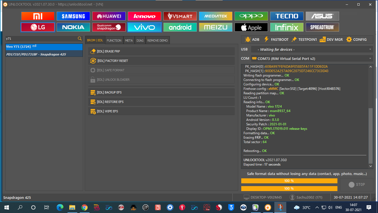This screenshot has width=378, height=213.
Task: Open Device Manager via DEV MGR
Action: coord(331,39)
